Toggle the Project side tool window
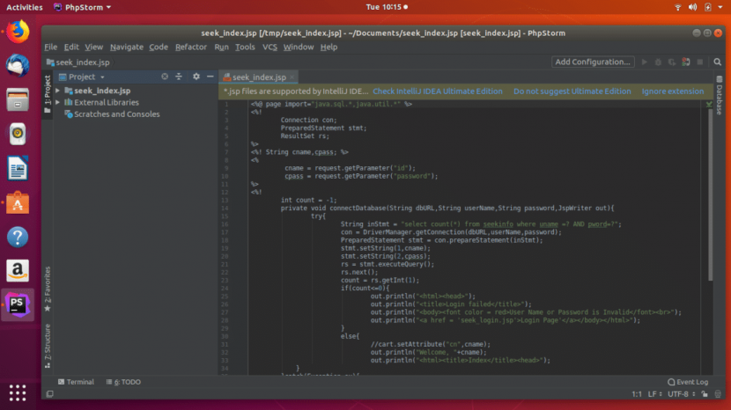 (x=48, y=91)
